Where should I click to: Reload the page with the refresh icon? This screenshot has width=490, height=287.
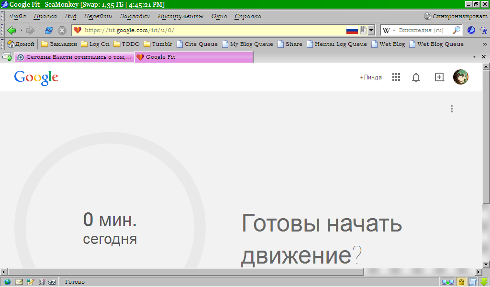click(x=49, y=30)
